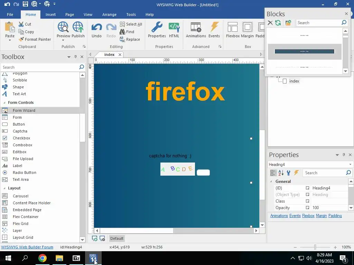This screenshot has height=265, width=354.
Task: Open the Toolbox panel options arrow
Action: 69,57
